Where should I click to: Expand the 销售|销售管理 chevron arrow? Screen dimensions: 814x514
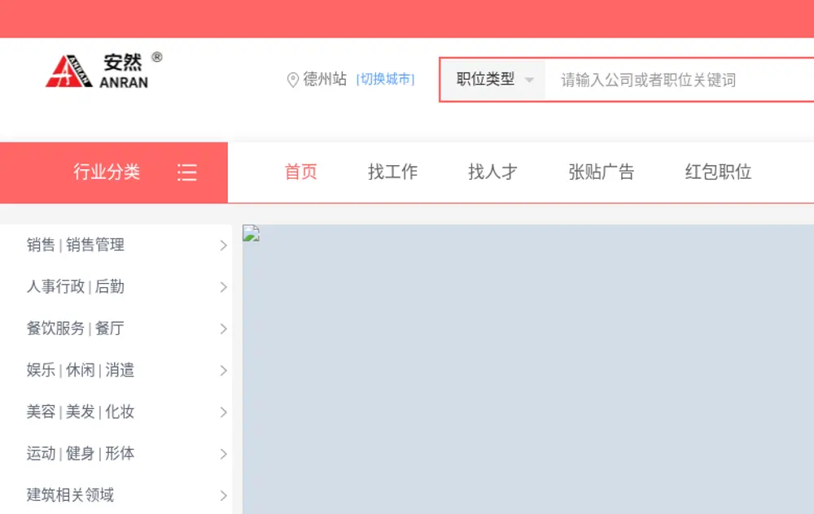coord(223,246)
